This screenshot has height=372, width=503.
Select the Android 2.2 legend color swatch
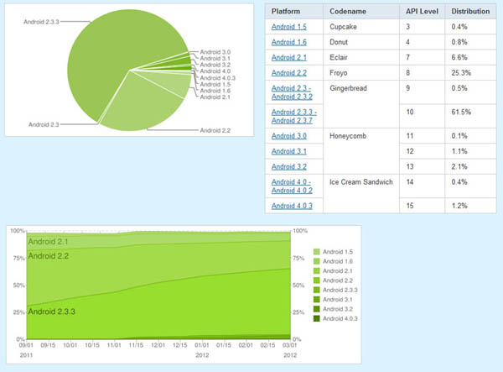[x=315, y=280]
